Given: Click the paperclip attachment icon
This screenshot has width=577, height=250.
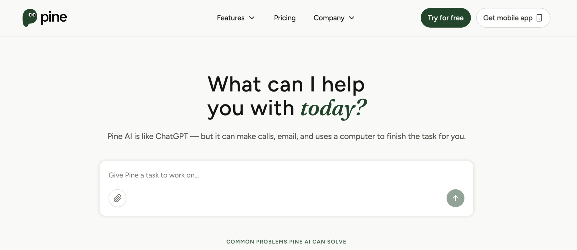Looking at the screenshot, I should pyautogui.click(x=117, y=198).
